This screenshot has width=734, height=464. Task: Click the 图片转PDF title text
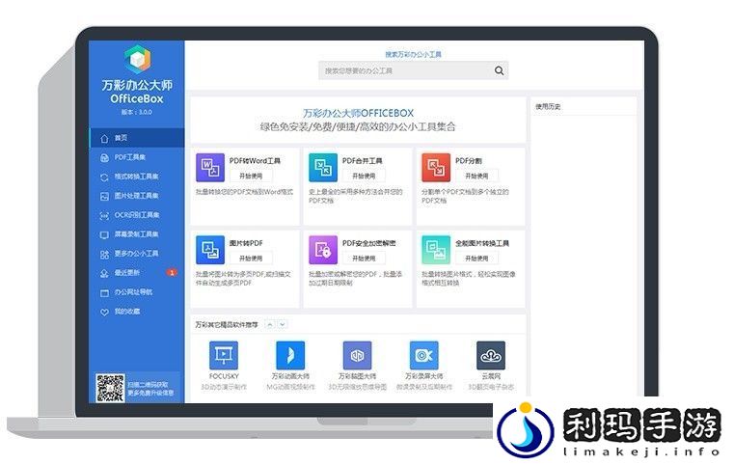[246, 243]
